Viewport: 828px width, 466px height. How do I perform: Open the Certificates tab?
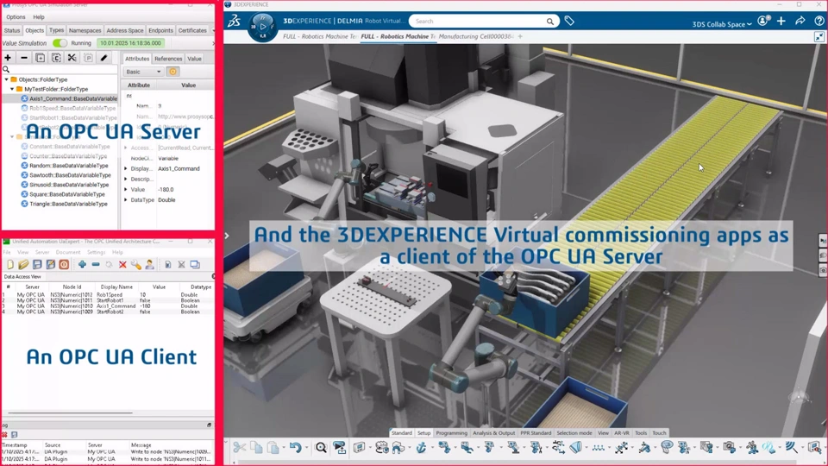(192, 30)
